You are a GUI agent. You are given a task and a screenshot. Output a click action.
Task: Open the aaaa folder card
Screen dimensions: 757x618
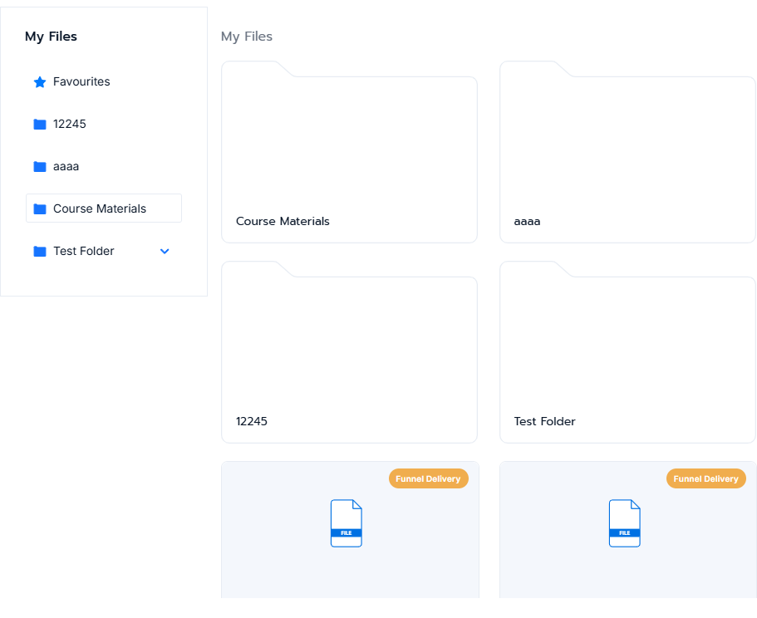click(627, 152)
